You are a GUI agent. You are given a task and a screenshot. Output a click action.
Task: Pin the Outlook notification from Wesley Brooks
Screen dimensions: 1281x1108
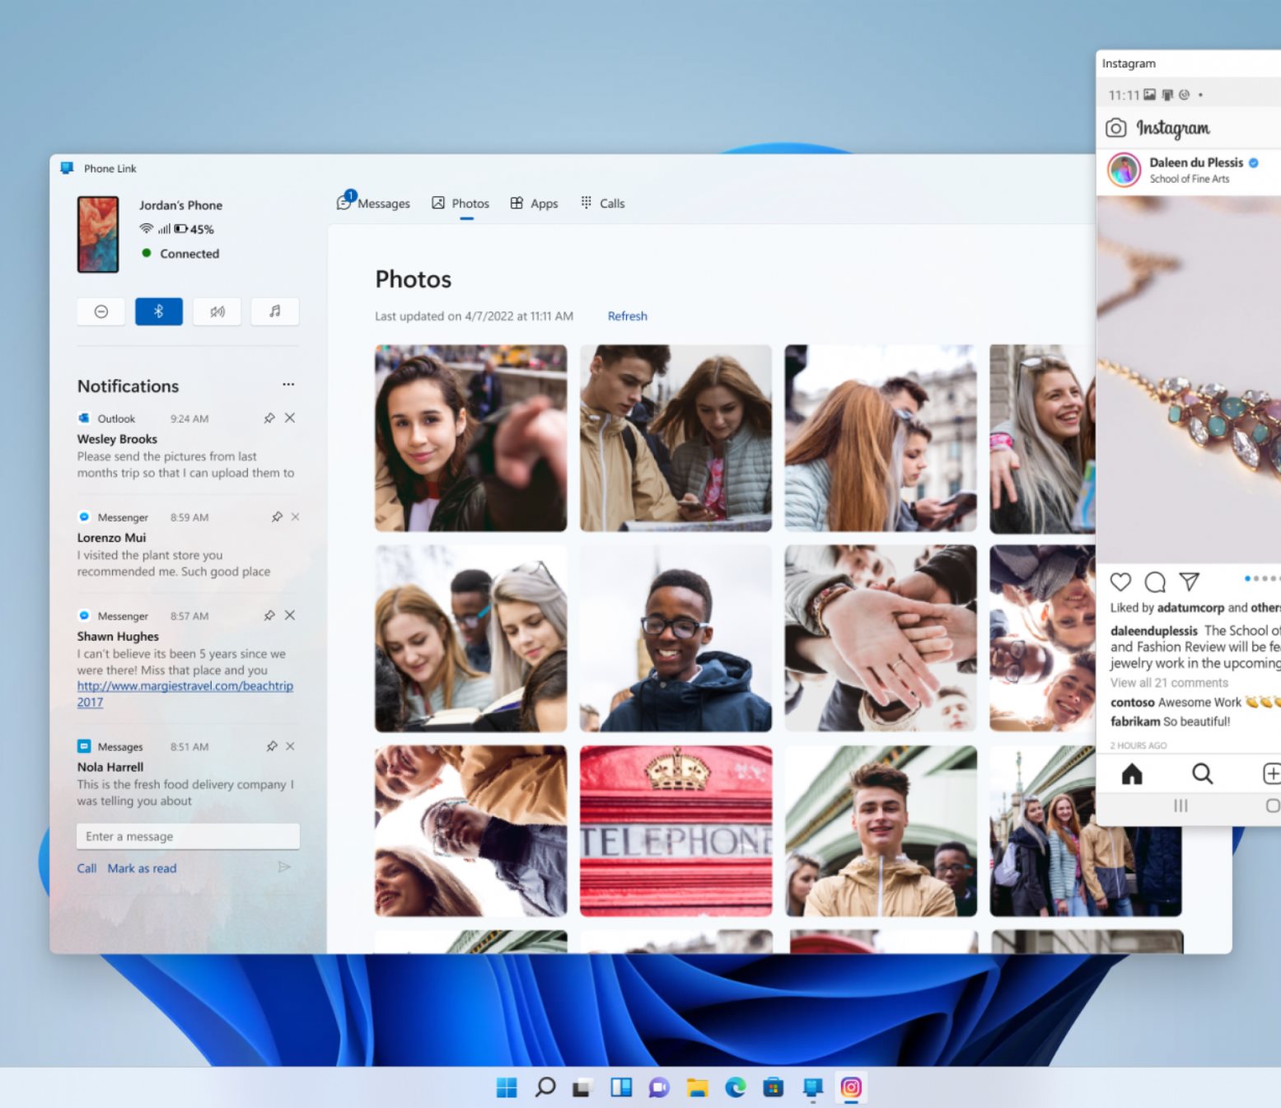click(x=269, y=418)
